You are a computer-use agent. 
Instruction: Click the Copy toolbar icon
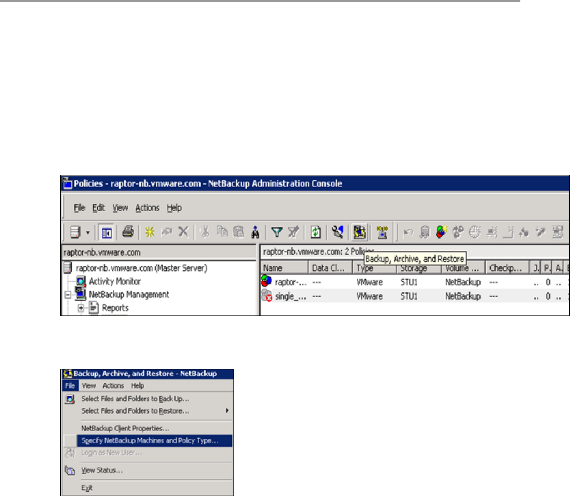pyautogui.click(x=222, y=232)
